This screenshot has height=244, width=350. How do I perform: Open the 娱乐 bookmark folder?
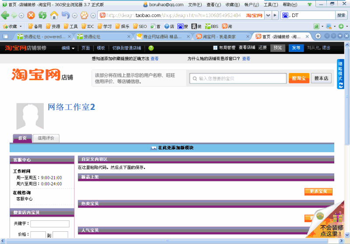(122, 26)
